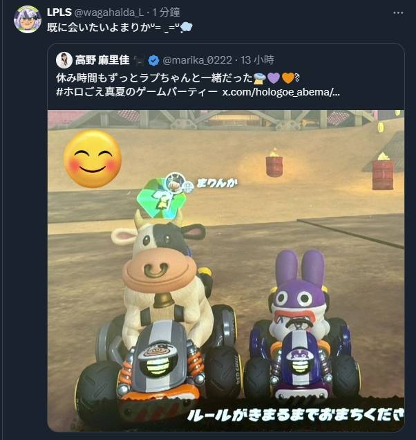416x440 pixels.
Task: Click the 13 小時 timestamp
Action: pyautogui.click(x=257, y=60)
